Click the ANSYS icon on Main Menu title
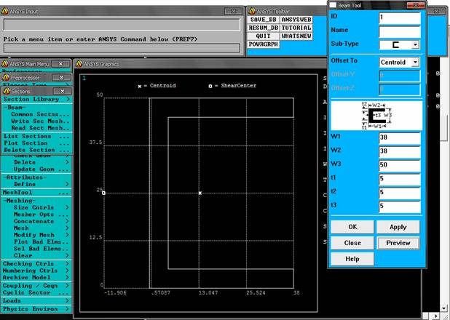450x320 pixels. (5, 64)
